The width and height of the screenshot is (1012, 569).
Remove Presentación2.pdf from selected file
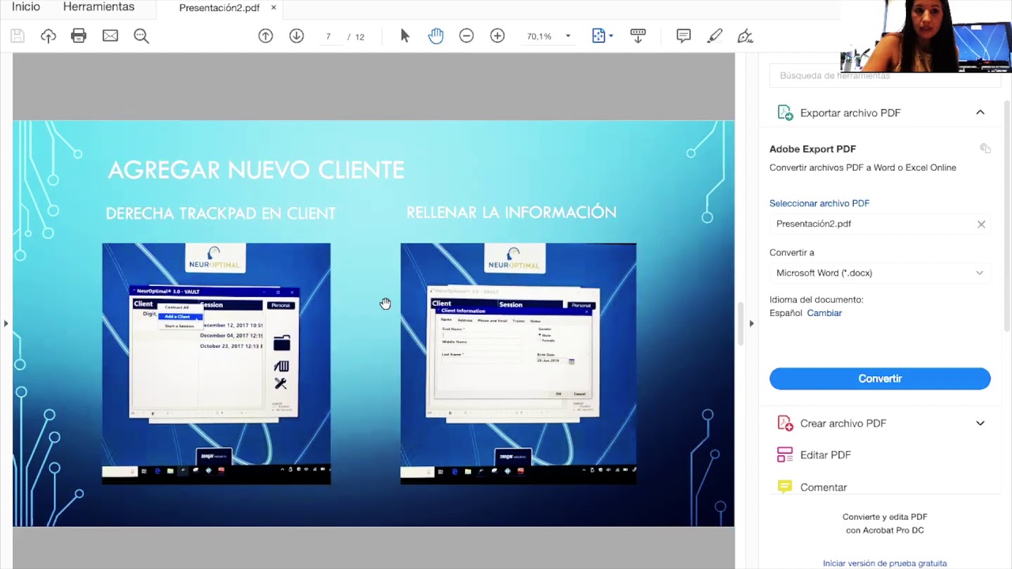click(981, 224)
